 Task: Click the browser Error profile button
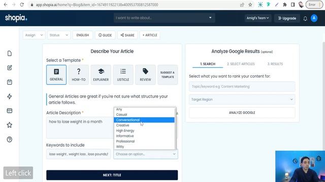(314, 5)
